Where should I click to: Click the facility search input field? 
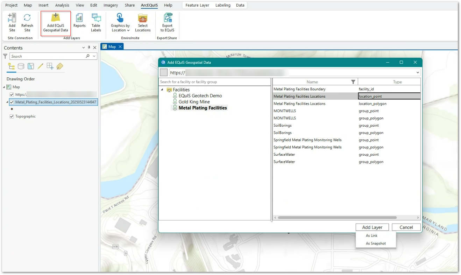tap(214, 82)
